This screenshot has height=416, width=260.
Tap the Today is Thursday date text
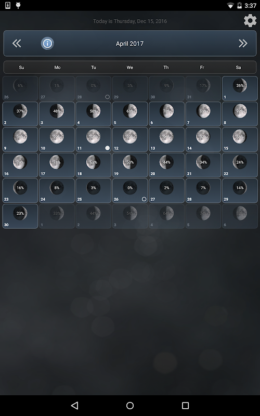click(130, 21)
